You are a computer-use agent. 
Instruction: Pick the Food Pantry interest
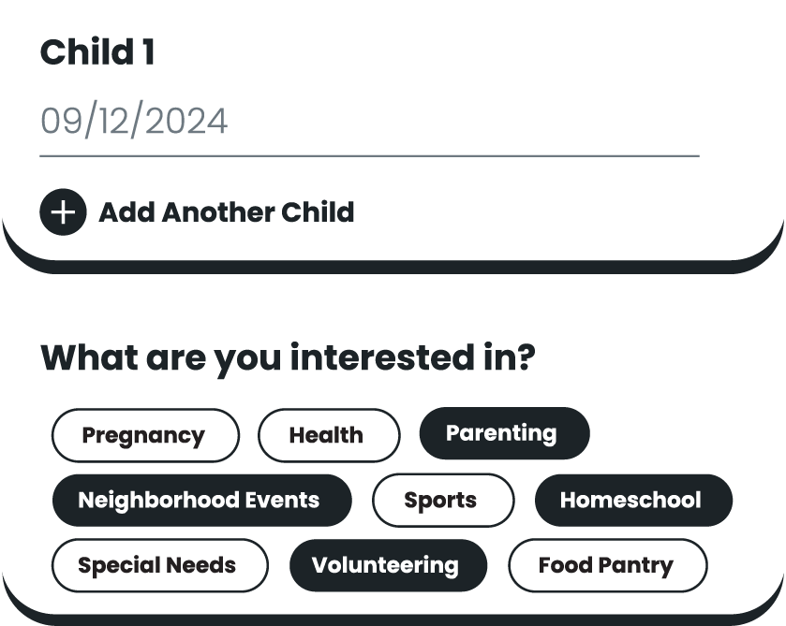coord(607,565)
